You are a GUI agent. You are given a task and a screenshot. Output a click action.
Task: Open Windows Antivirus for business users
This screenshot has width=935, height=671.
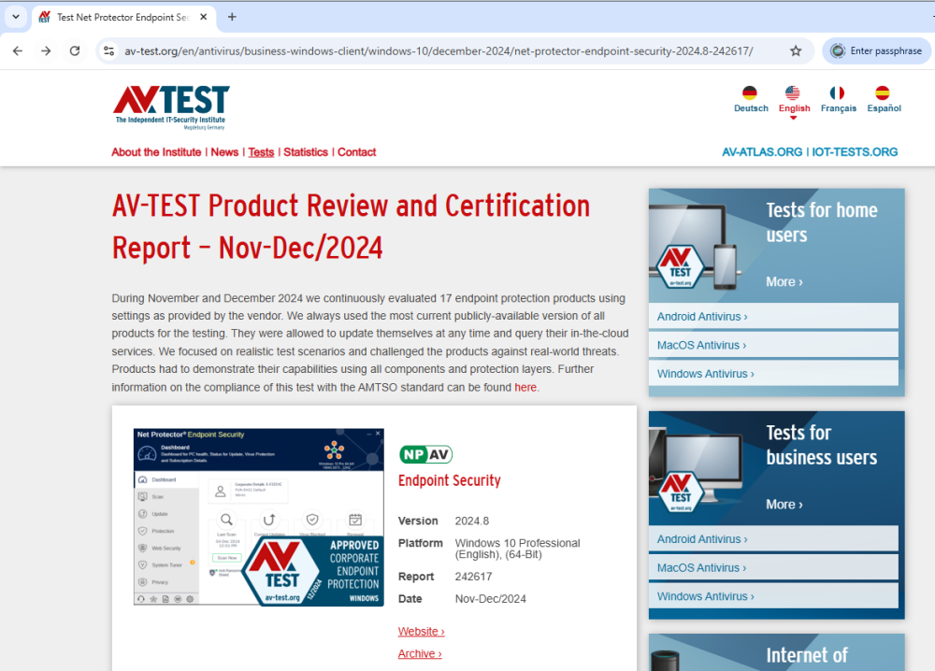click(x=773, y=596)
